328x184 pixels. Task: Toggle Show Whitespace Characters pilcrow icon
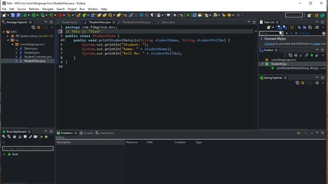[x=152, y=15]
